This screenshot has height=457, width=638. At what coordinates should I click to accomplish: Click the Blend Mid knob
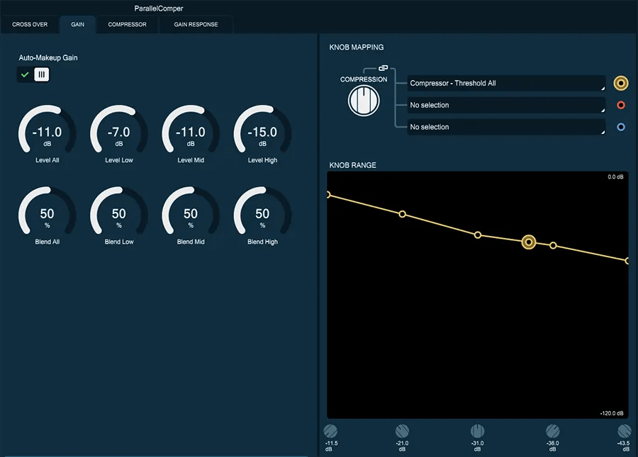pos(191,213)
